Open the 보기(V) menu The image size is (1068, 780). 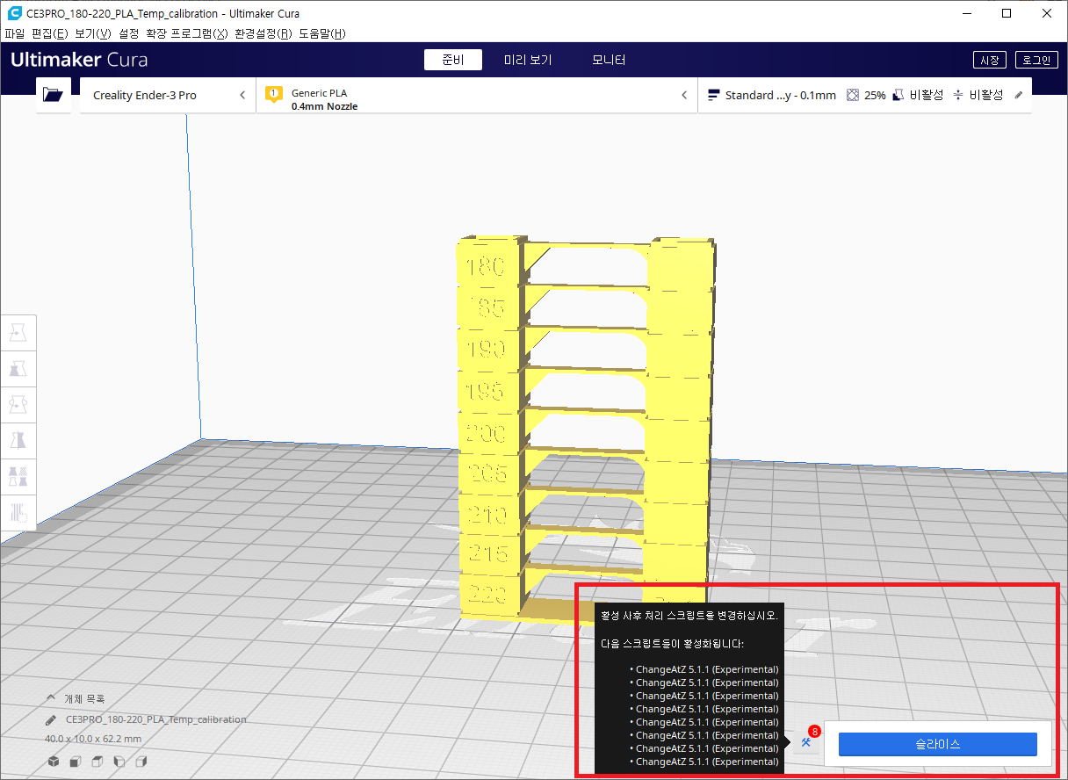[92, 33]
